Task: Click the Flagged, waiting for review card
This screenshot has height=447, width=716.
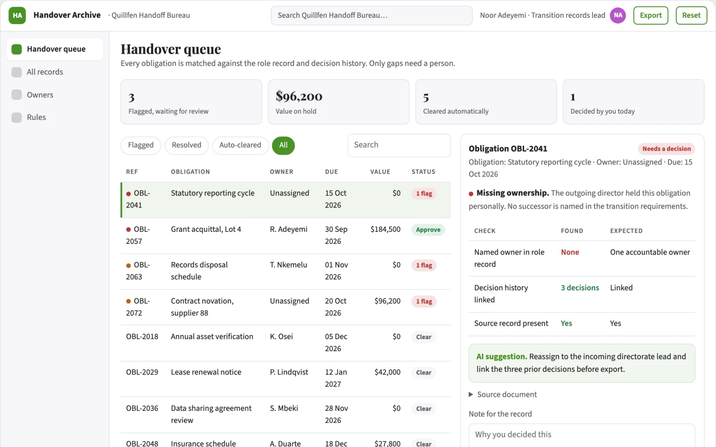Action: pyautogui.click(x=191, y=102)
